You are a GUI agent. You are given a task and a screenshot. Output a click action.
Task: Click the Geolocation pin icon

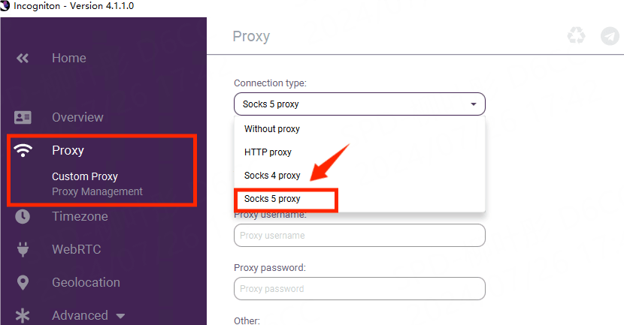pyautogui.click(x=23, y=282)
